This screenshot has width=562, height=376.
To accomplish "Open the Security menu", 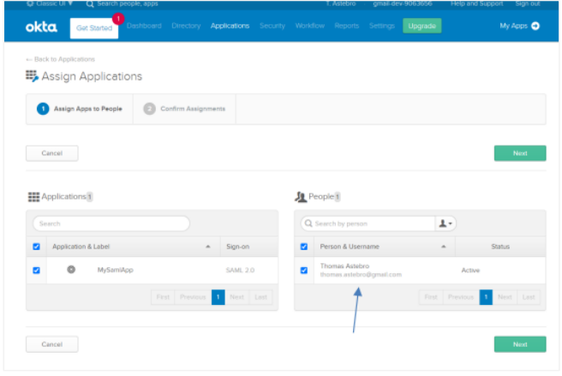I will (x=272, y=26).
